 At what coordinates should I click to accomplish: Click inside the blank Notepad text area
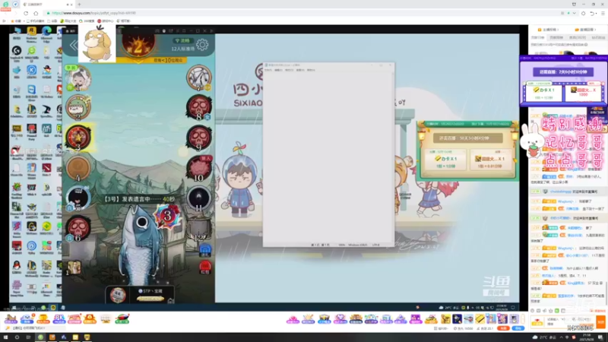[329, 157]
